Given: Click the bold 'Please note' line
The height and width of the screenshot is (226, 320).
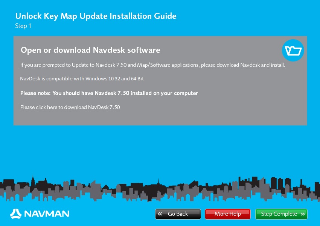Looking at the screenshot, I should [109, 93].
